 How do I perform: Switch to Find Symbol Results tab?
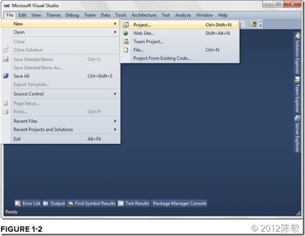click(x=91, y=203)
